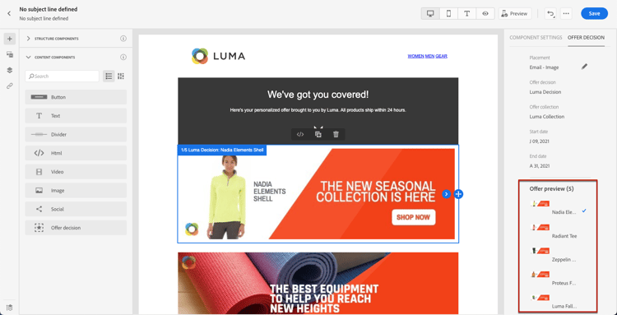
Task: Click the Preview button
Action: coord(515,13)
